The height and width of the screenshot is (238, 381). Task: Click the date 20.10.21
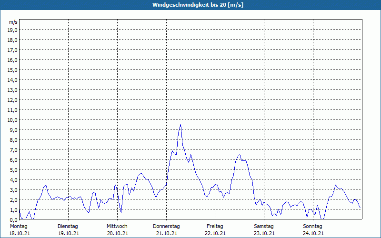[118, 233]
